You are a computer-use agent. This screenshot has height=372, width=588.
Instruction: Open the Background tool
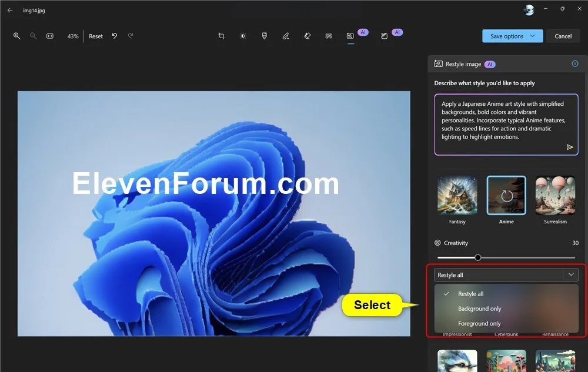point(329,36)
